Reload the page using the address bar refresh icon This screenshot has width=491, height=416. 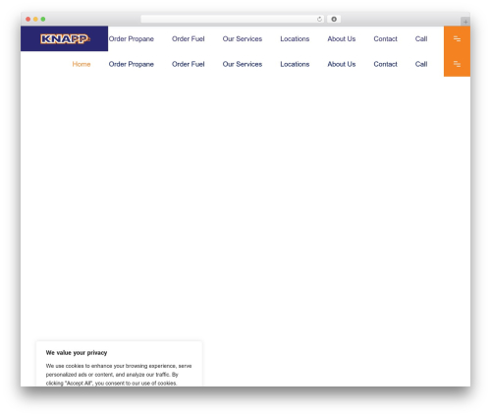click(x=319, y=19)
